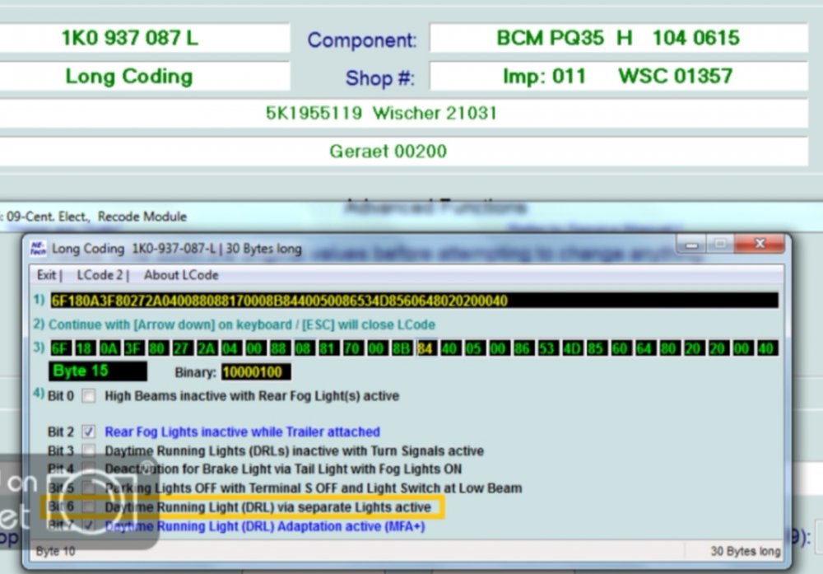Enable Bit 0 High Beams inactive checkbox

89,395
